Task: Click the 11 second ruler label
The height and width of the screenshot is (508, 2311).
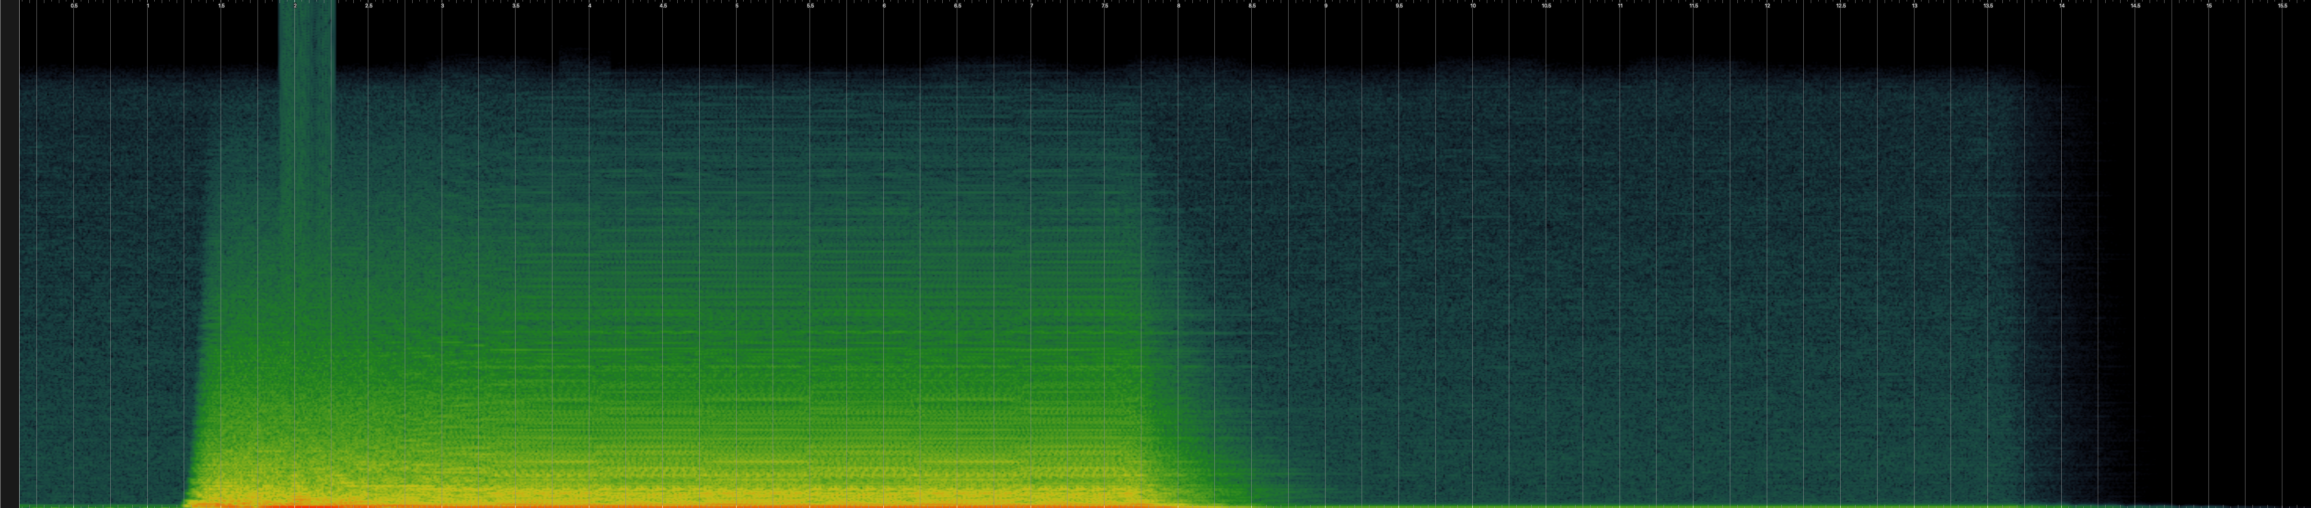Action: pos(1620,6)
